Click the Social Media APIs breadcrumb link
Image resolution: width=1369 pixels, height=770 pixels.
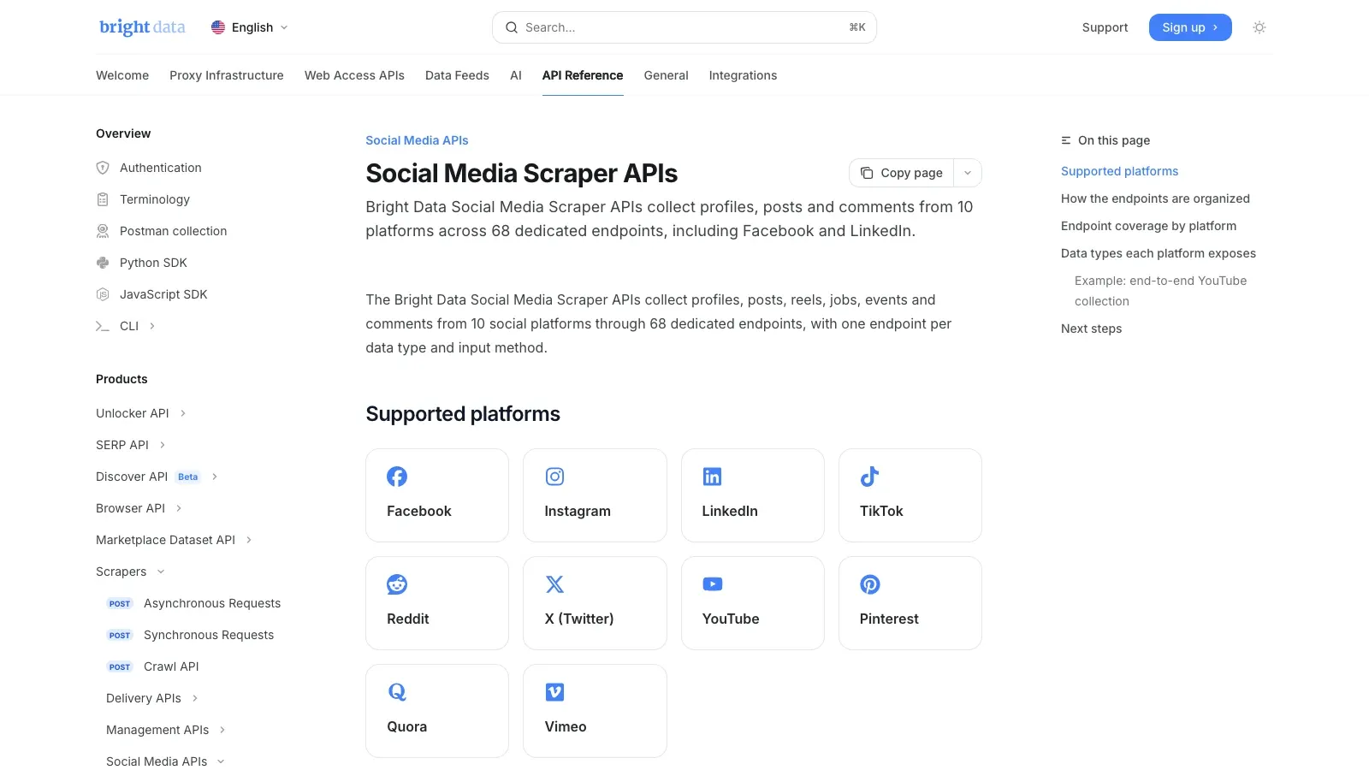coord(417,140)
